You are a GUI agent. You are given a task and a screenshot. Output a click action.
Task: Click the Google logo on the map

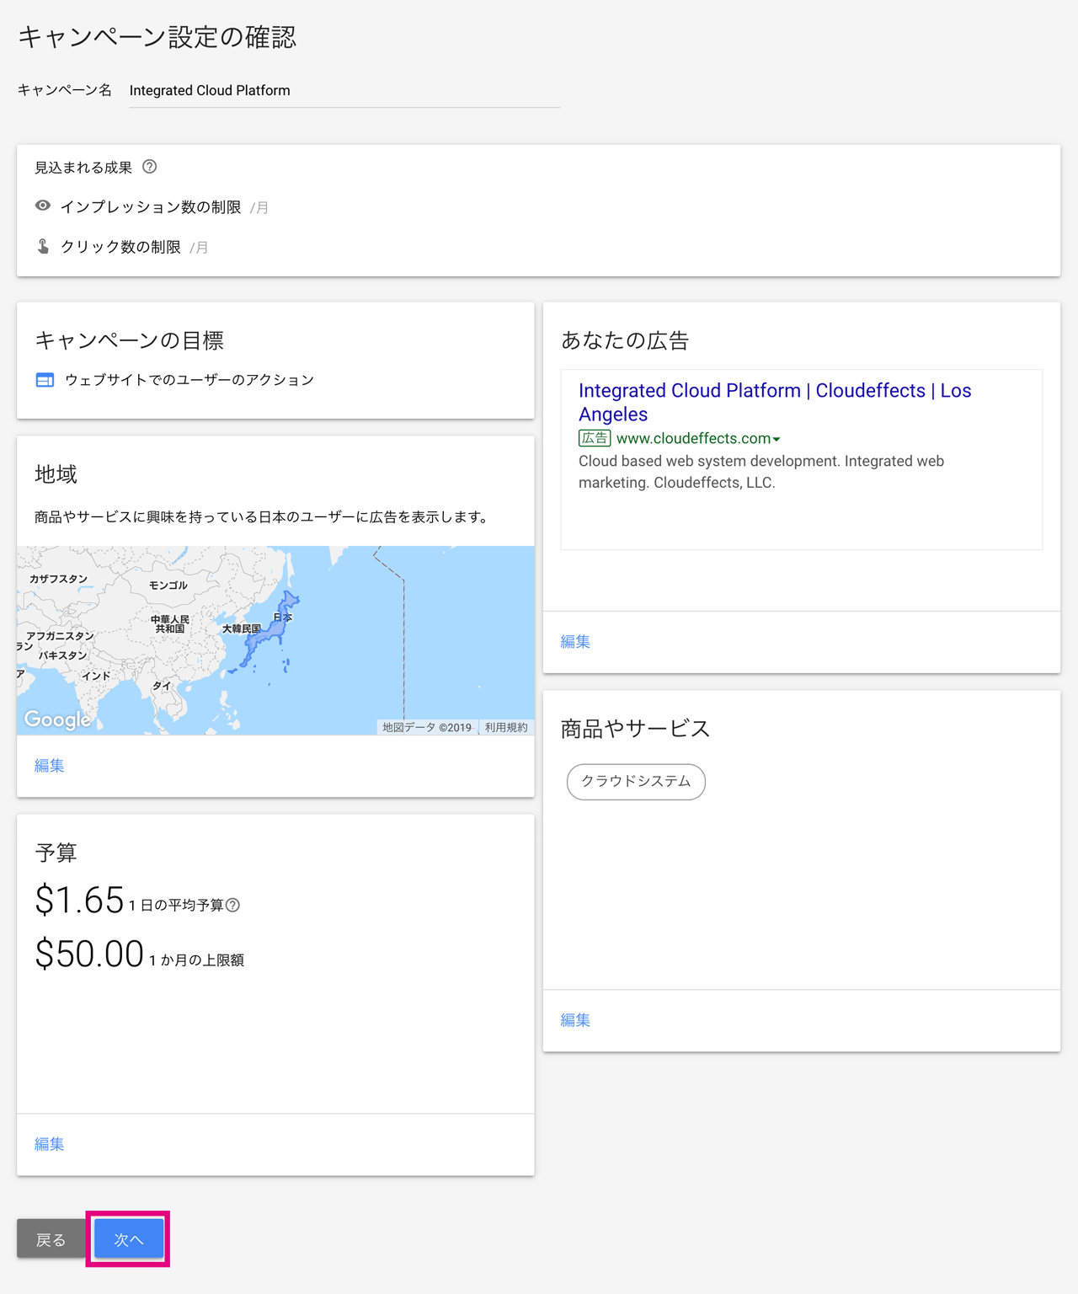point(57,719)
